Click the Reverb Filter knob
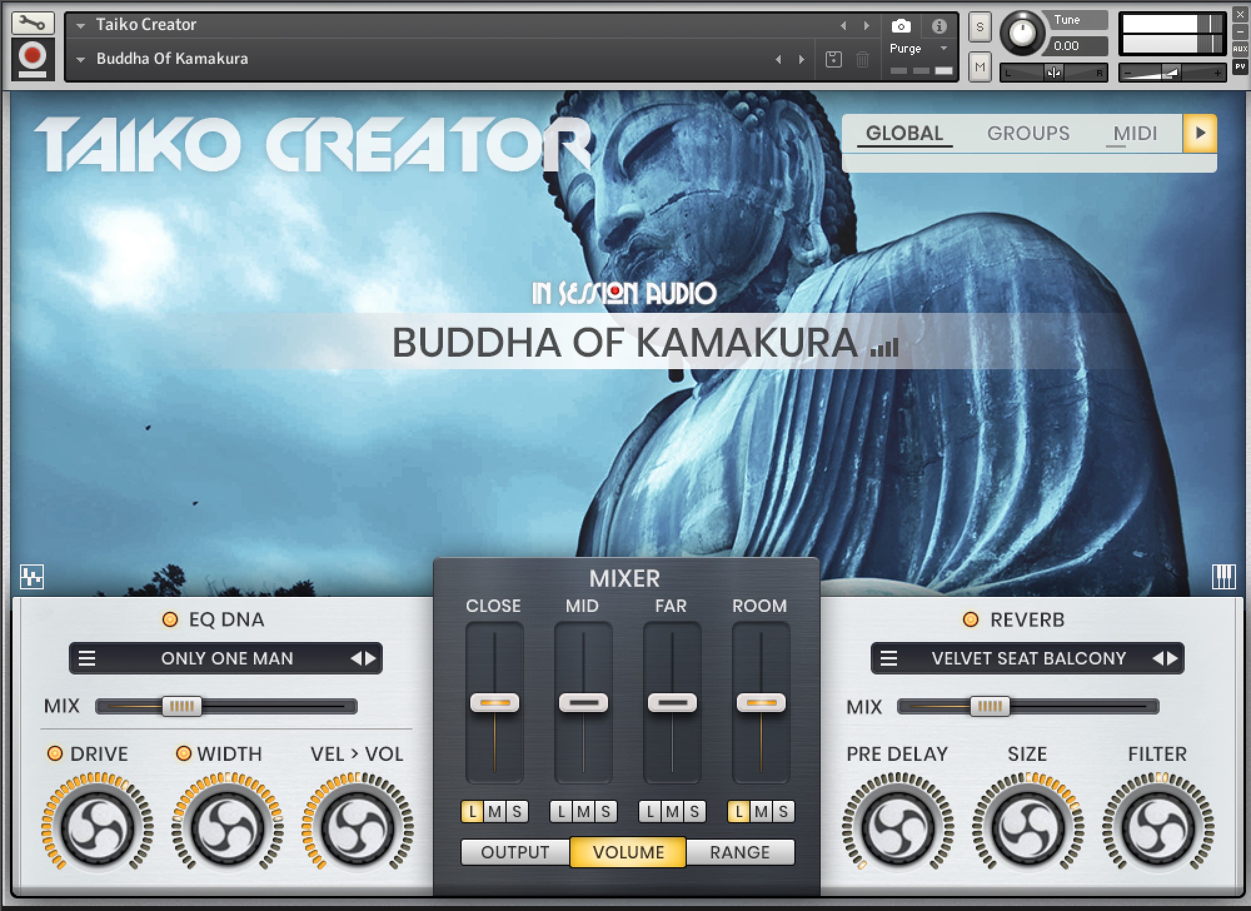 point(1158,827)
